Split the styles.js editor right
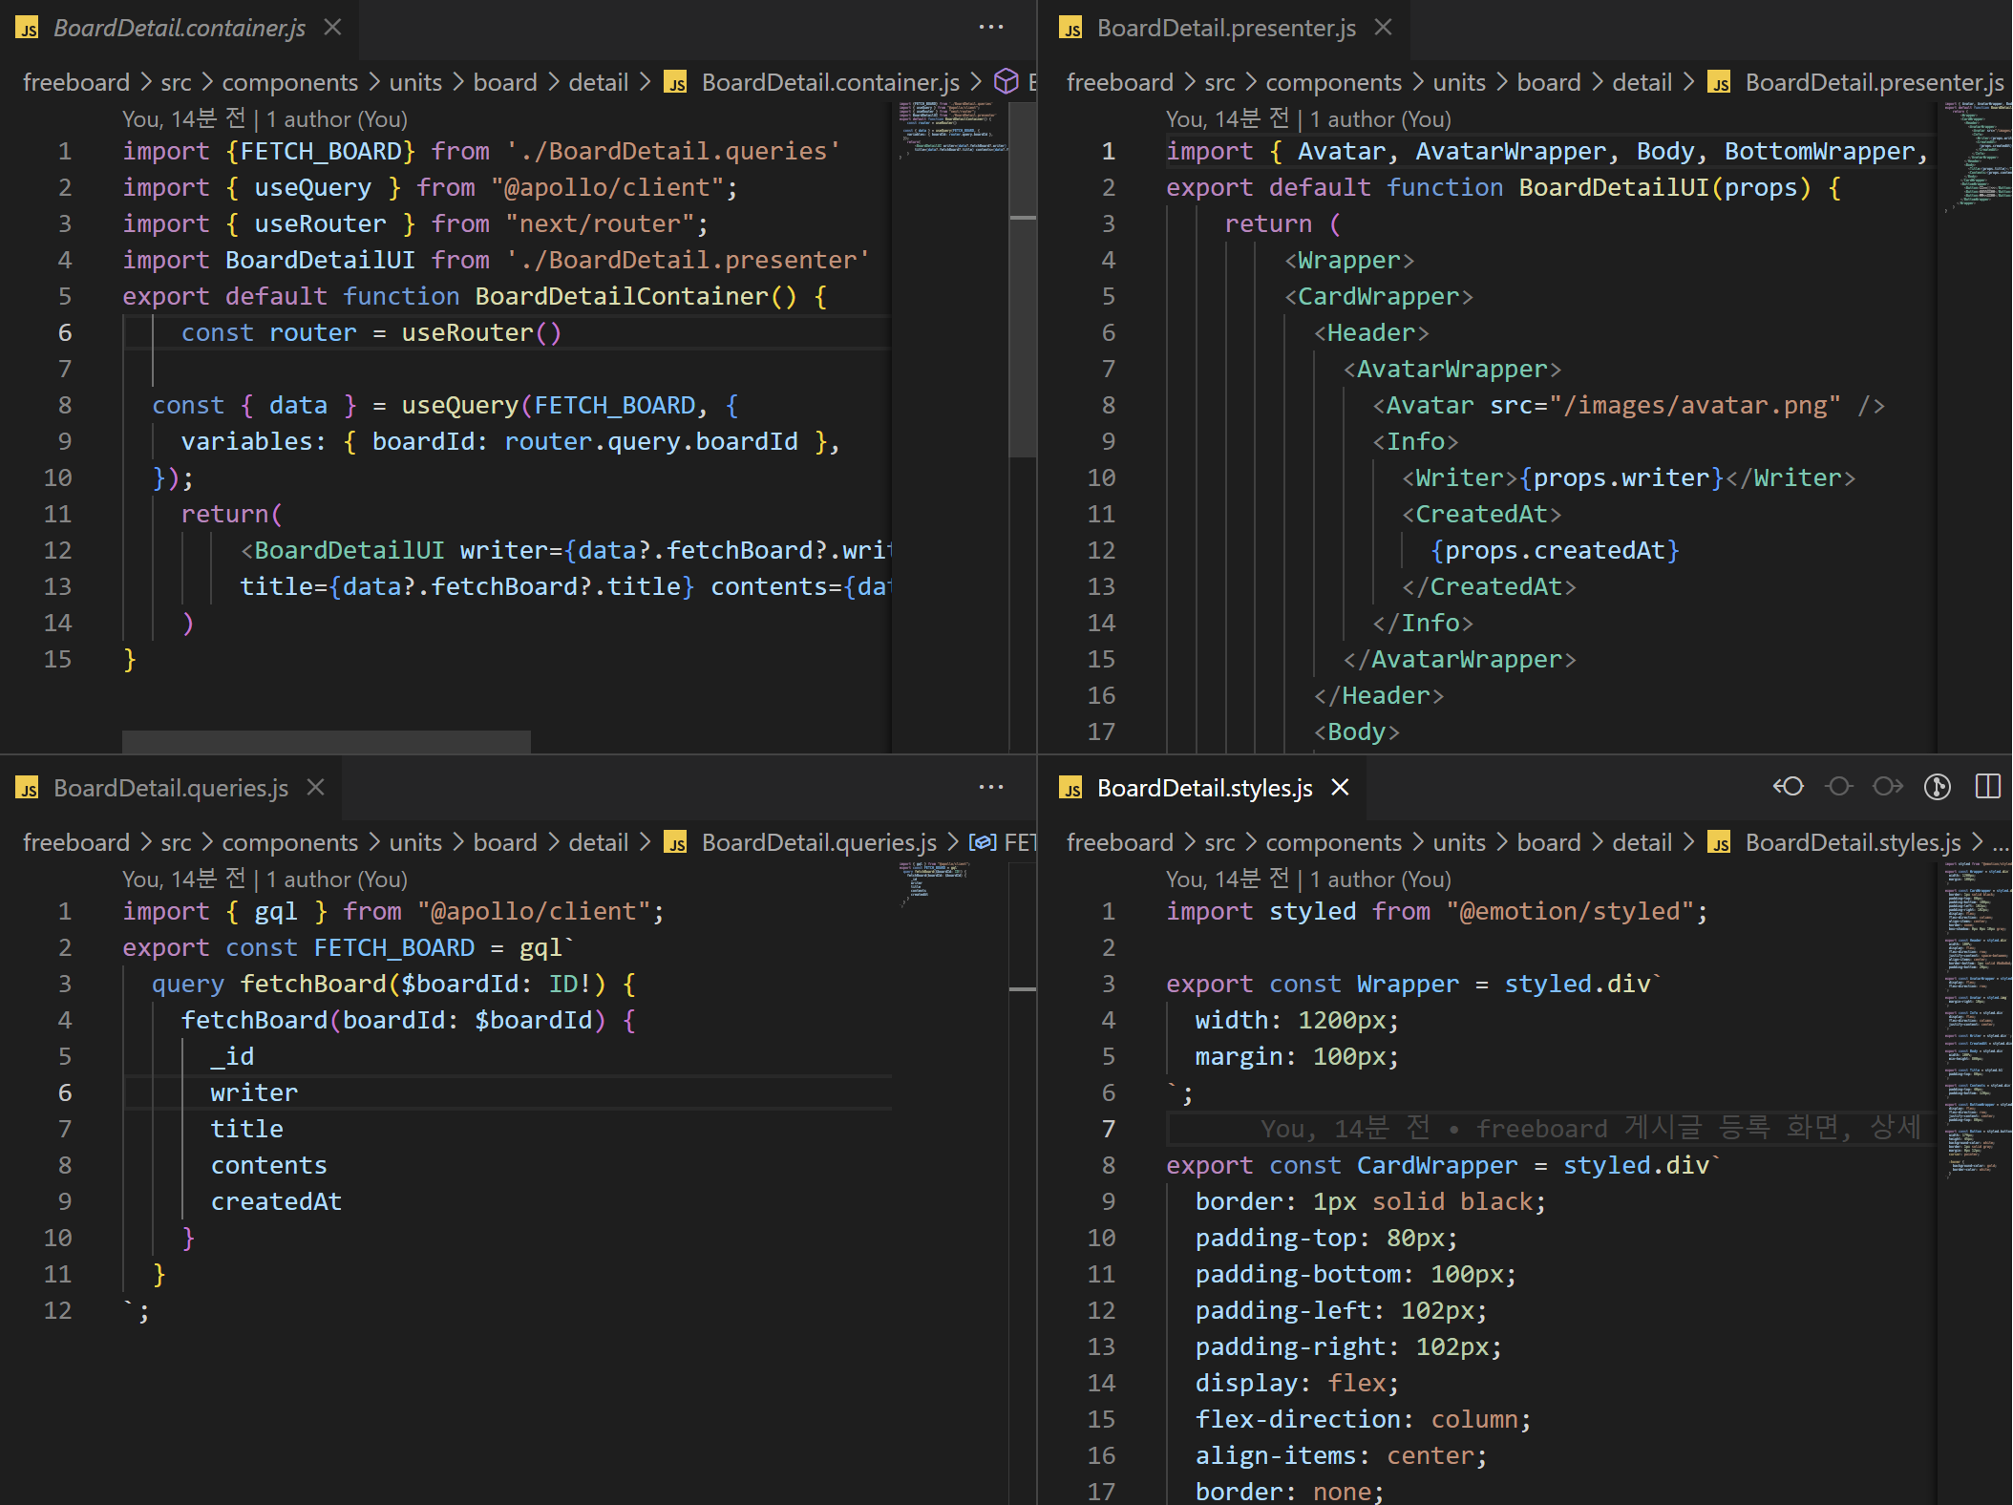Image resolution: width=2013 pixels, height=1505 pixels. coord(1988,787)
